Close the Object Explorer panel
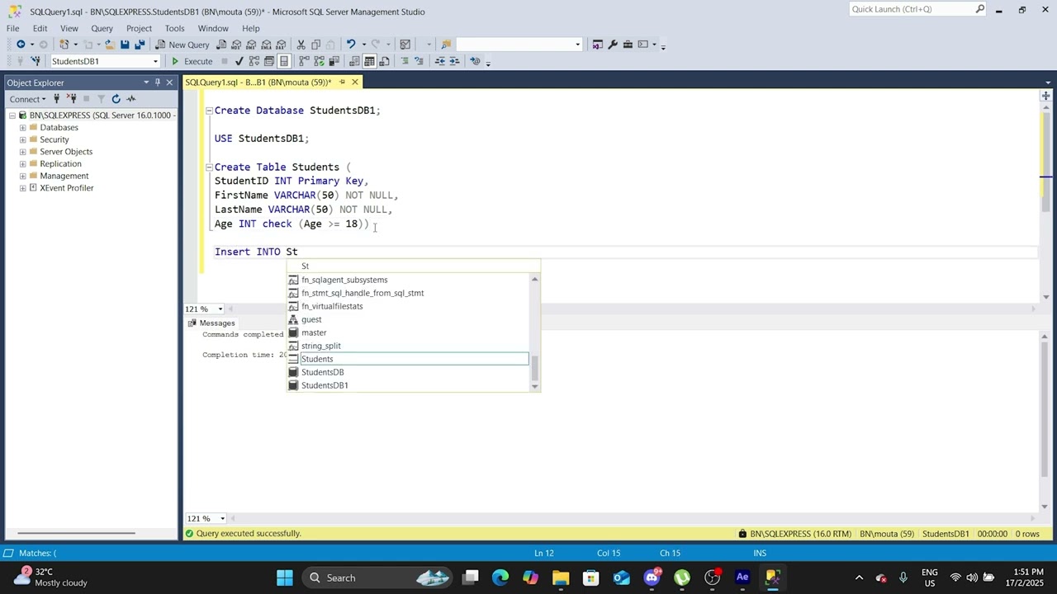The image size is (1057, 594). click(169, 82)
